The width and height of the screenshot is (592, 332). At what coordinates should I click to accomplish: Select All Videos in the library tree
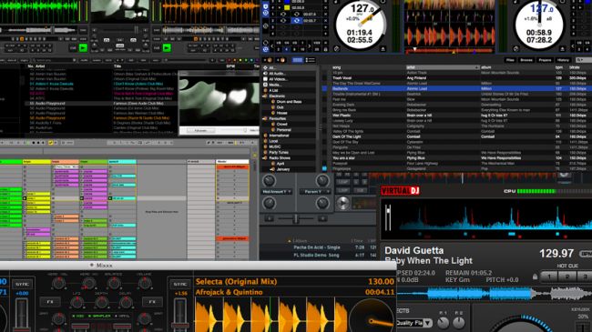pos(279,79)
